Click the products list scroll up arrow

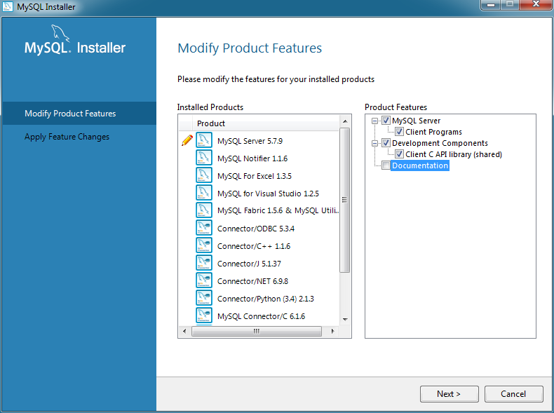click(x=345, y=121)
